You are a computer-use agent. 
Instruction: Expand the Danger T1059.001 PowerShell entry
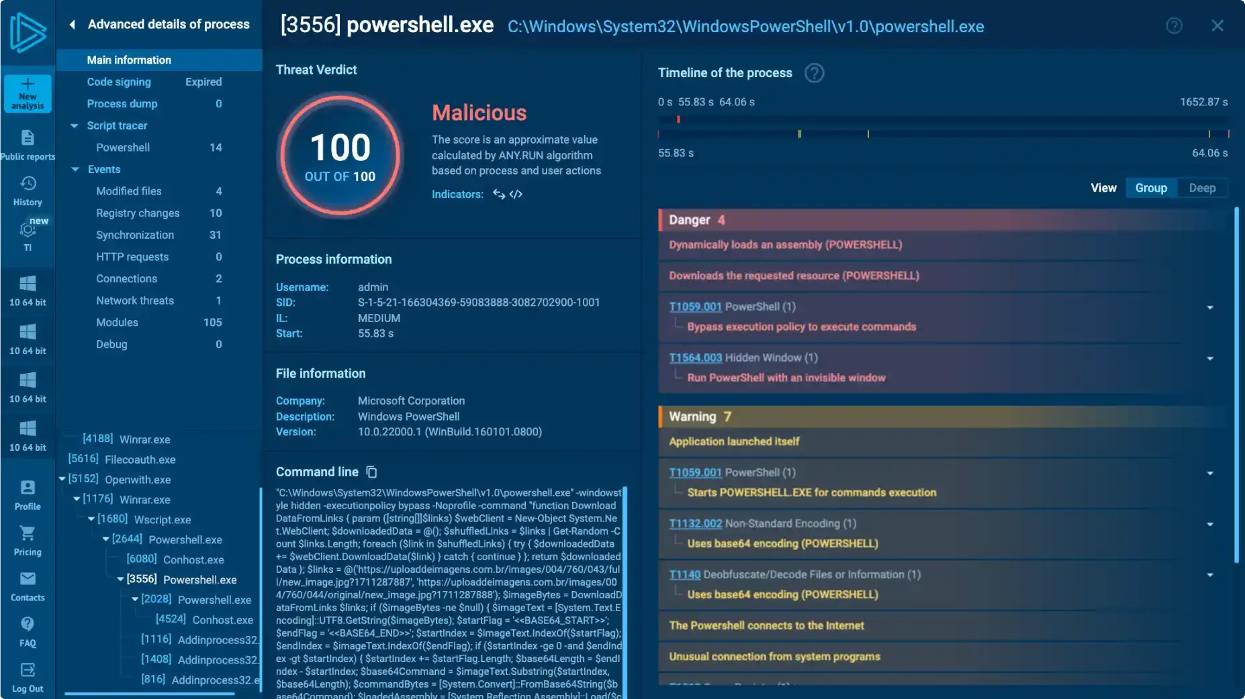point(1210,308)
